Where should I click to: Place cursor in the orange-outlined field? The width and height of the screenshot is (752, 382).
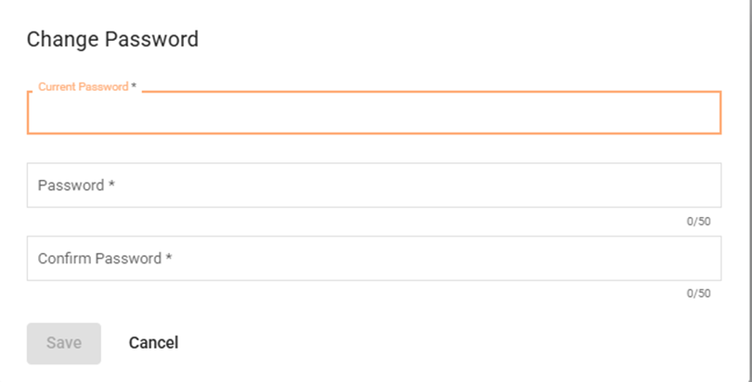(x=373, y=114)
